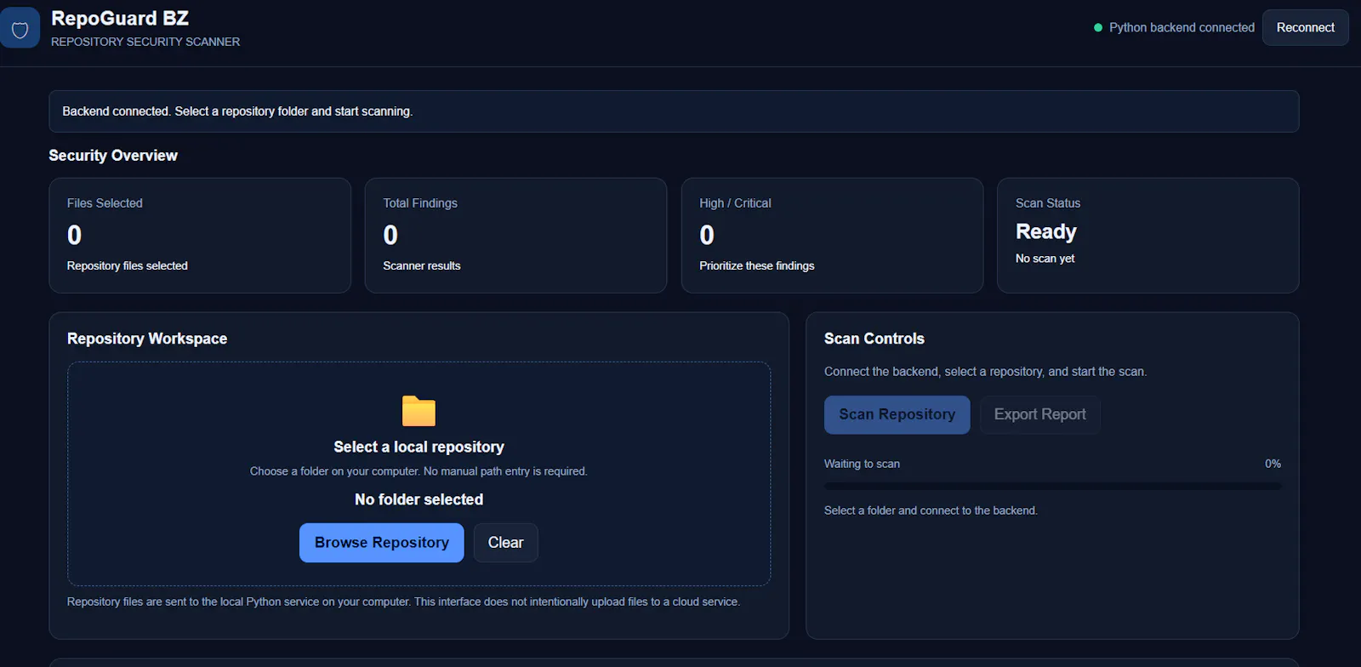
Task: Click the Select a local repository heading
Action: [x=419, y=448]
